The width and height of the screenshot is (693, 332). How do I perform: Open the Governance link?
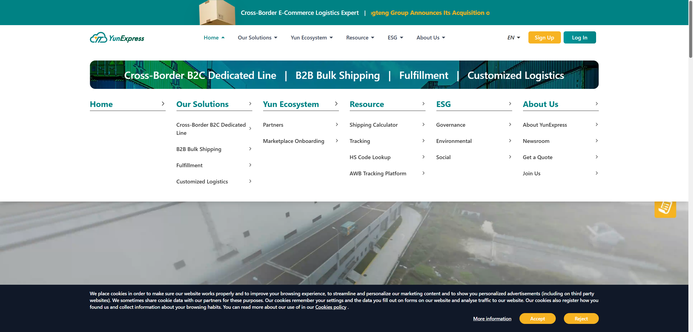tap(451, 125)
